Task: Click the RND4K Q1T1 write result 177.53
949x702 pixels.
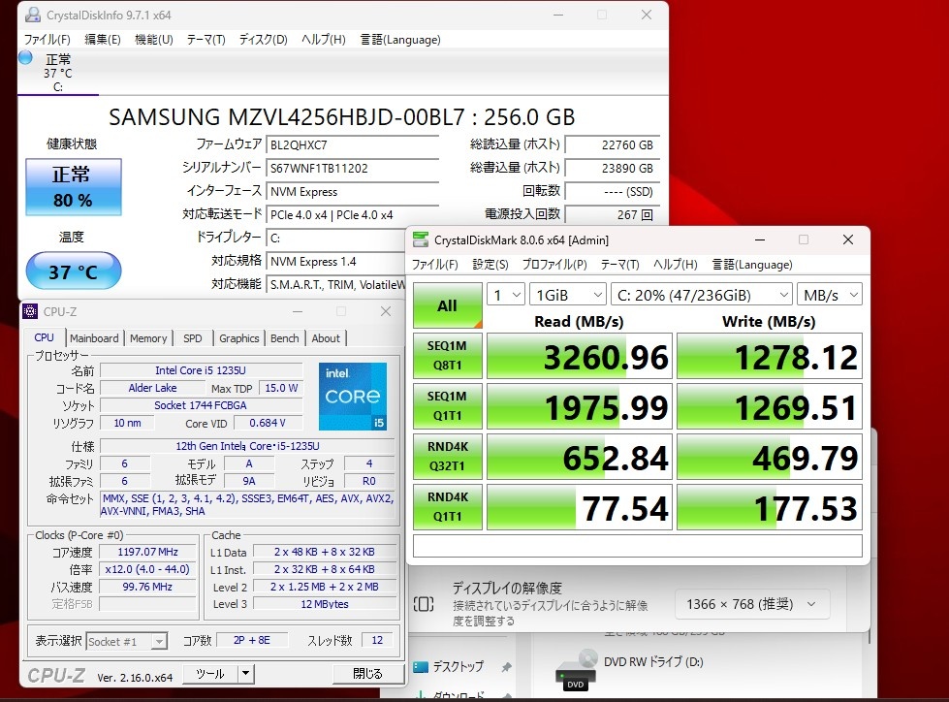Action: click(770, 506)
